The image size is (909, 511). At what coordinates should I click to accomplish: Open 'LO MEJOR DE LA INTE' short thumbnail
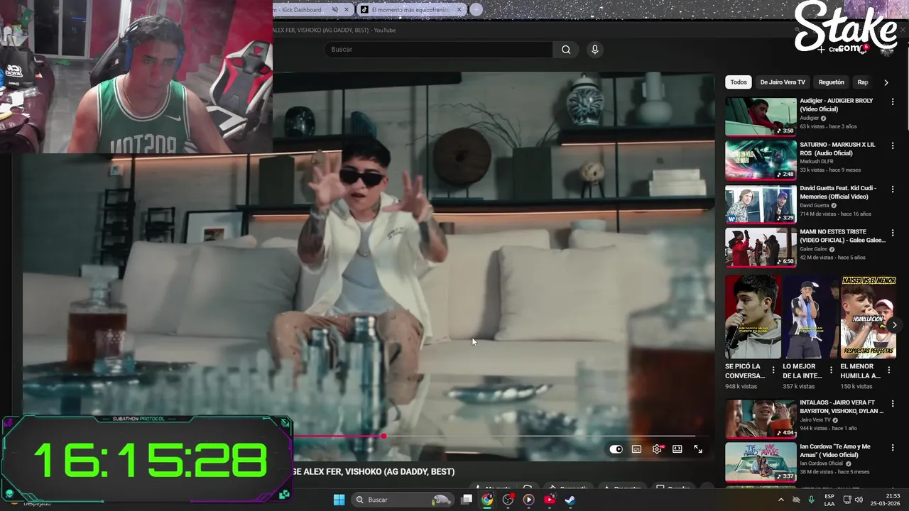tap(810, 317)
